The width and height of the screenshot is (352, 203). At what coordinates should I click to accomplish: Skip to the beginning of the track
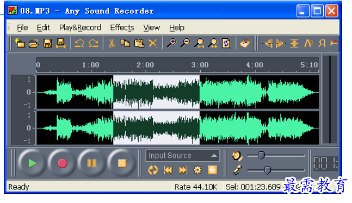(x=168, y=170)
